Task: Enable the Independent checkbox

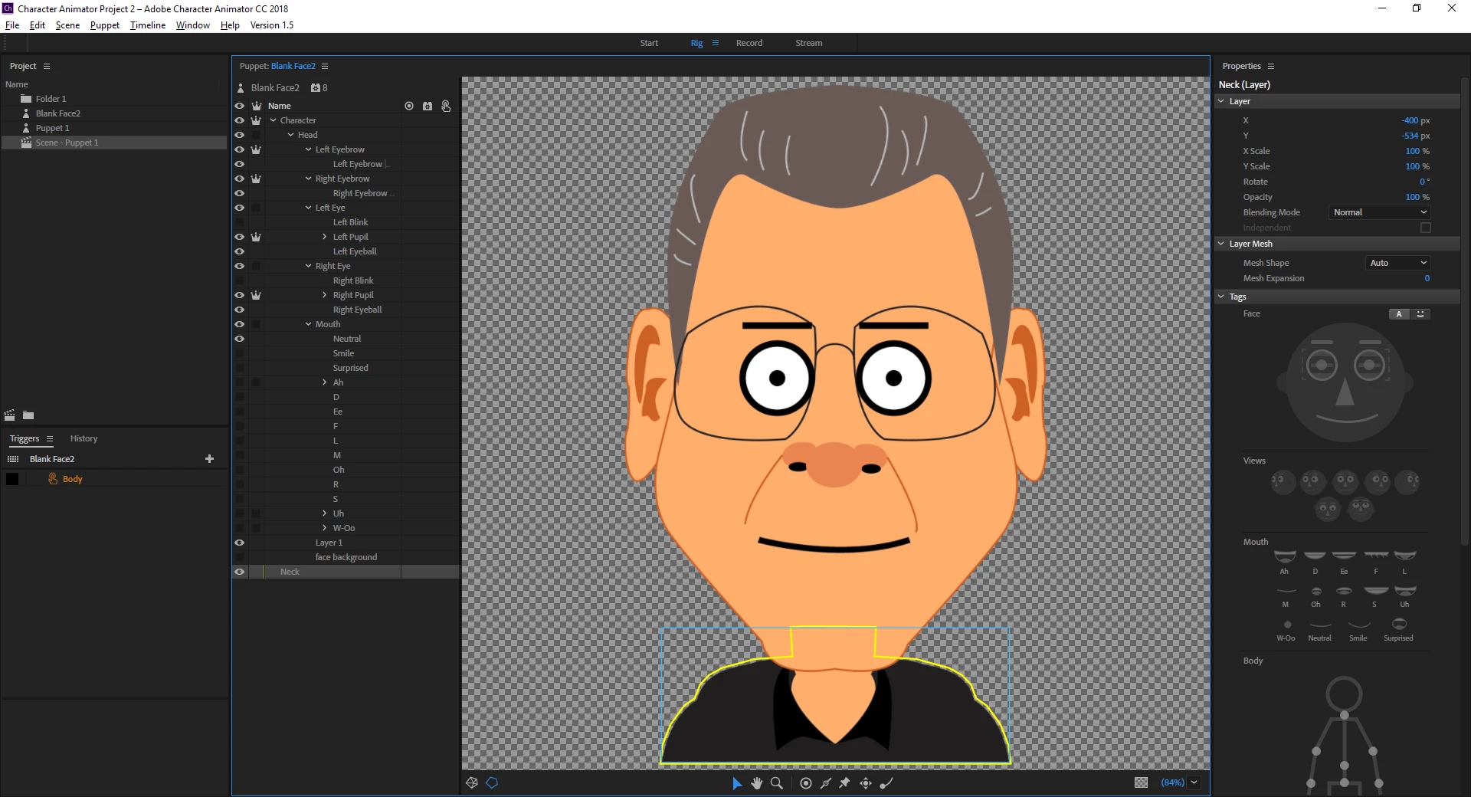Action: [x=1425, y=228]
